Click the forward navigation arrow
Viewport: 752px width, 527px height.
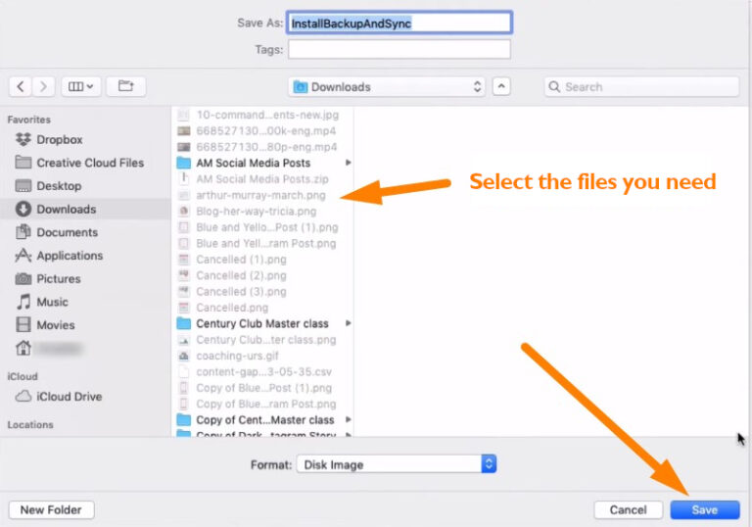click(43, 86)
